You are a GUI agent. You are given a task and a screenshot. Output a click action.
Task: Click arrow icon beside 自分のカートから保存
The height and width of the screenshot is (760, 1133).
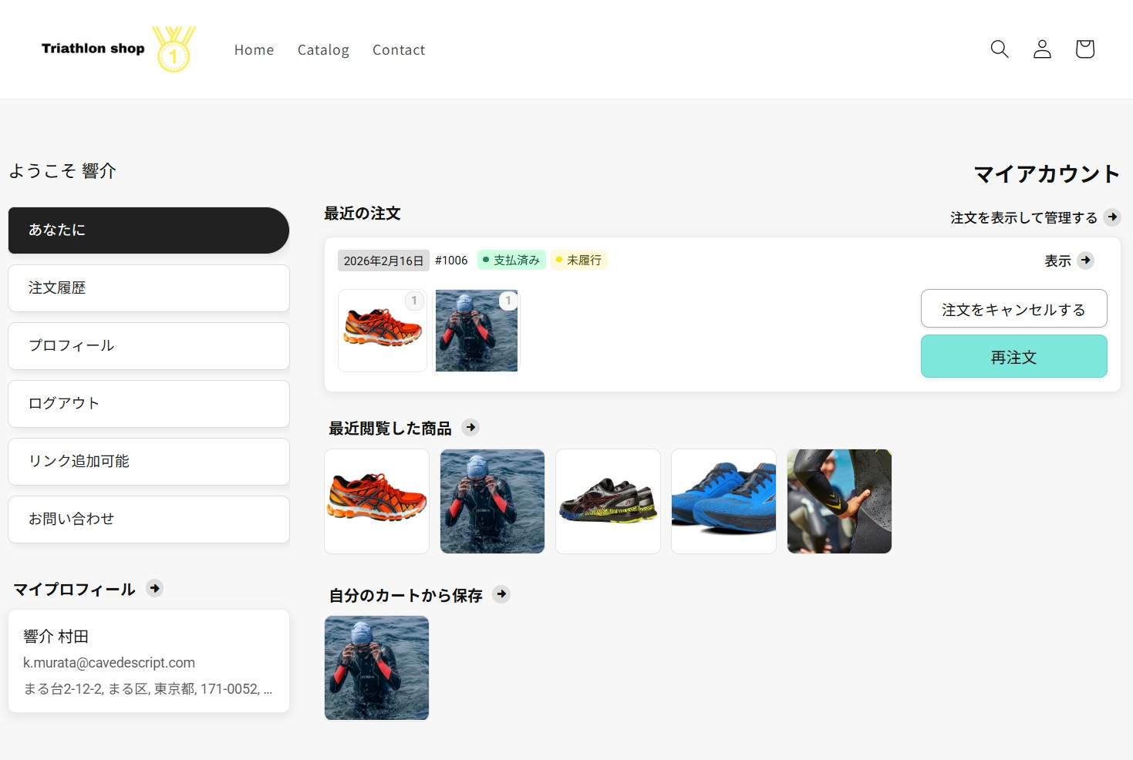tap(501, 594)
